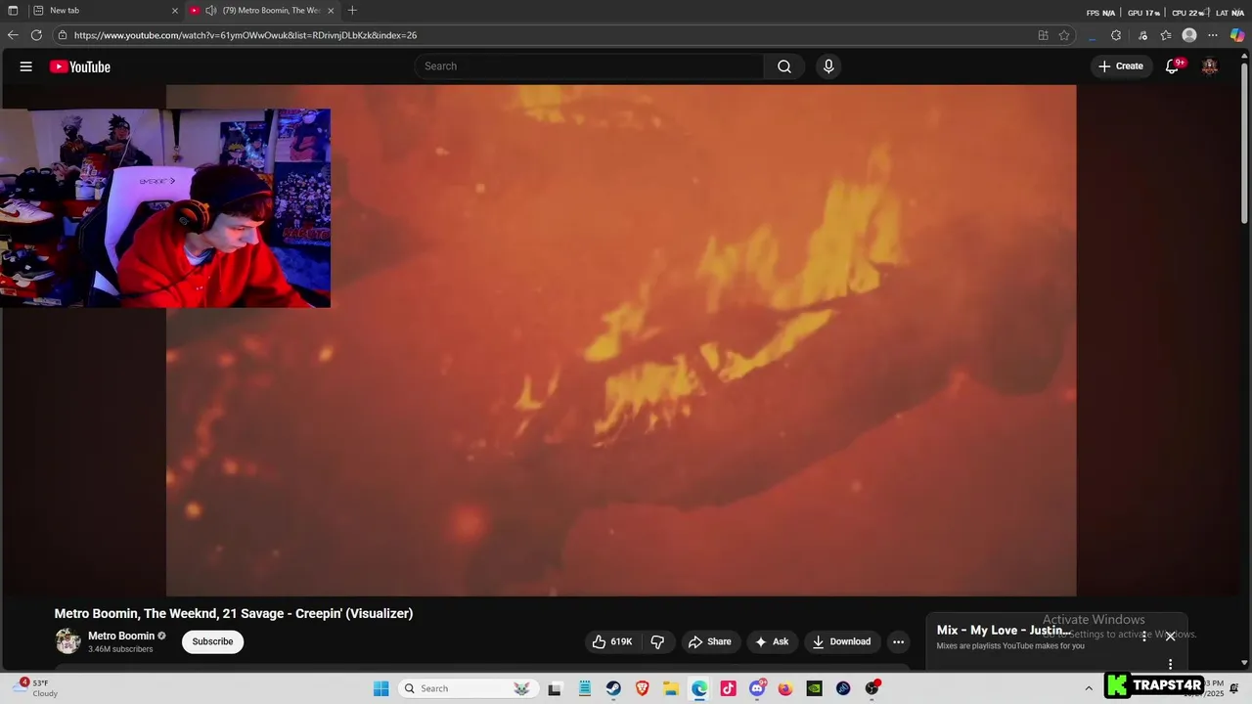Click the browser address bar URL
Viewport: 1252px width, 704px height.
[x=246, y=35]
